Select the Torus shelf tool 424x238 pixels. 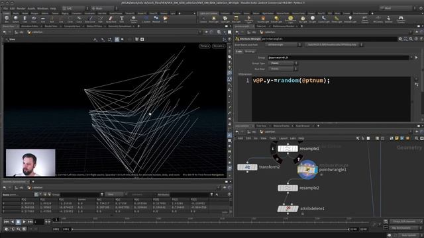(x=34, y=19)
